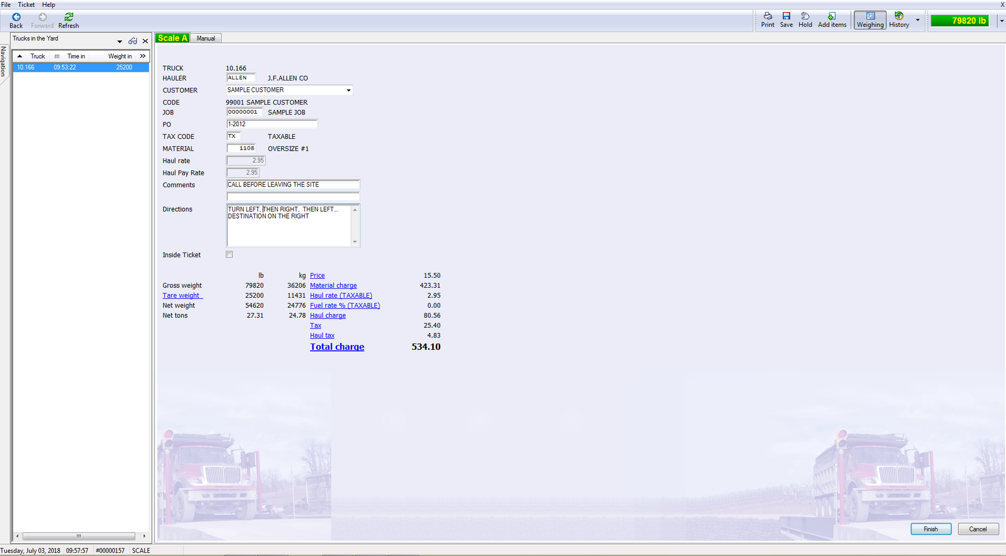Click the Add items icon
The width and height of the screenshot is (1006, 556).
832,19
